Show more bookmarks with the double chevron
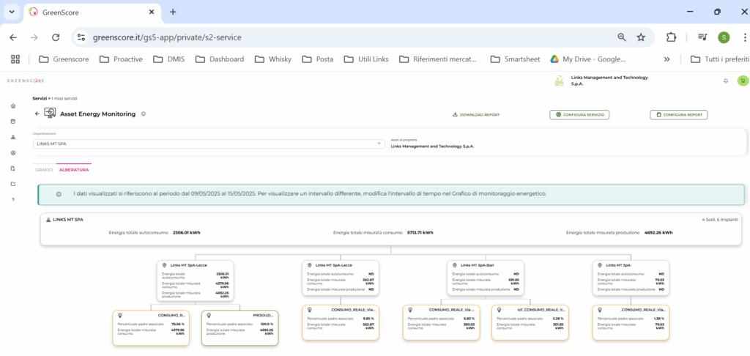Screen dimensions: 750x356 pyautogui.click(x=667, y=59)
